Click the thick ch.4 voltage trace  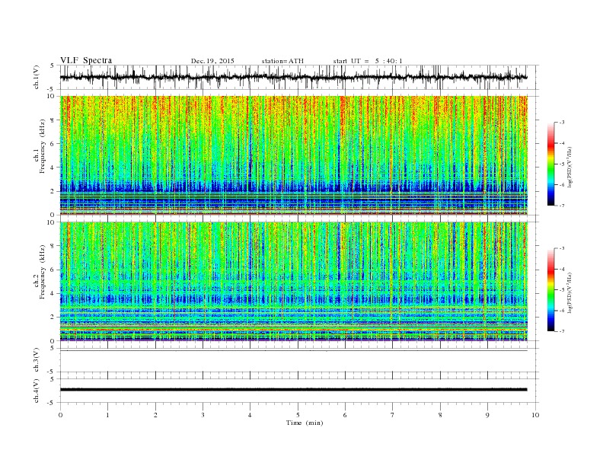coord(293,390)
